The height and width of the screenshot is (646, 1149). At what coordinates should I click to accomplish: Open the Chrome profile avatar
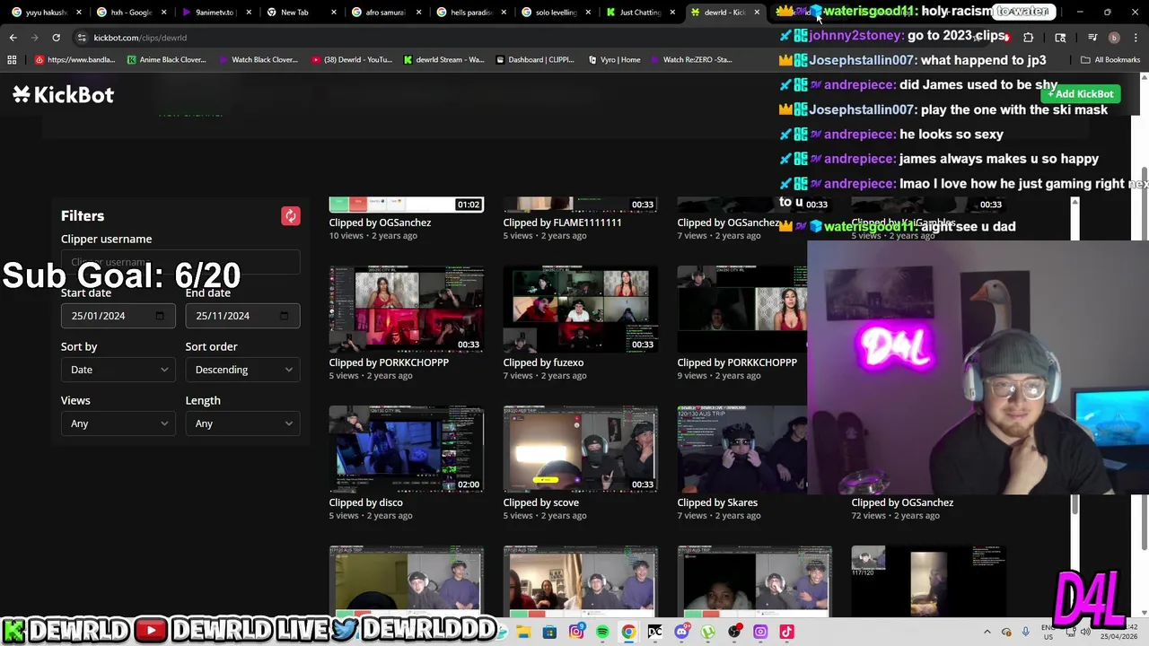[x=1114, y=38]
